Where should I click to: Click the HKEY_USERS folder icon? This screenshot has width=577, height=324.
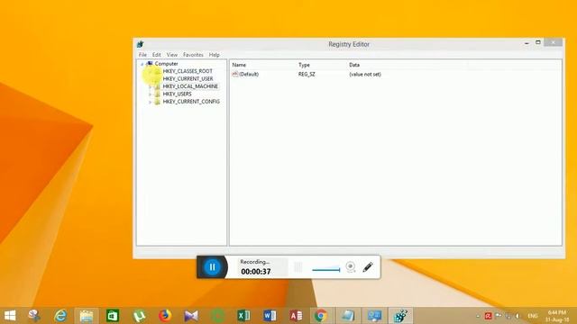158,94
